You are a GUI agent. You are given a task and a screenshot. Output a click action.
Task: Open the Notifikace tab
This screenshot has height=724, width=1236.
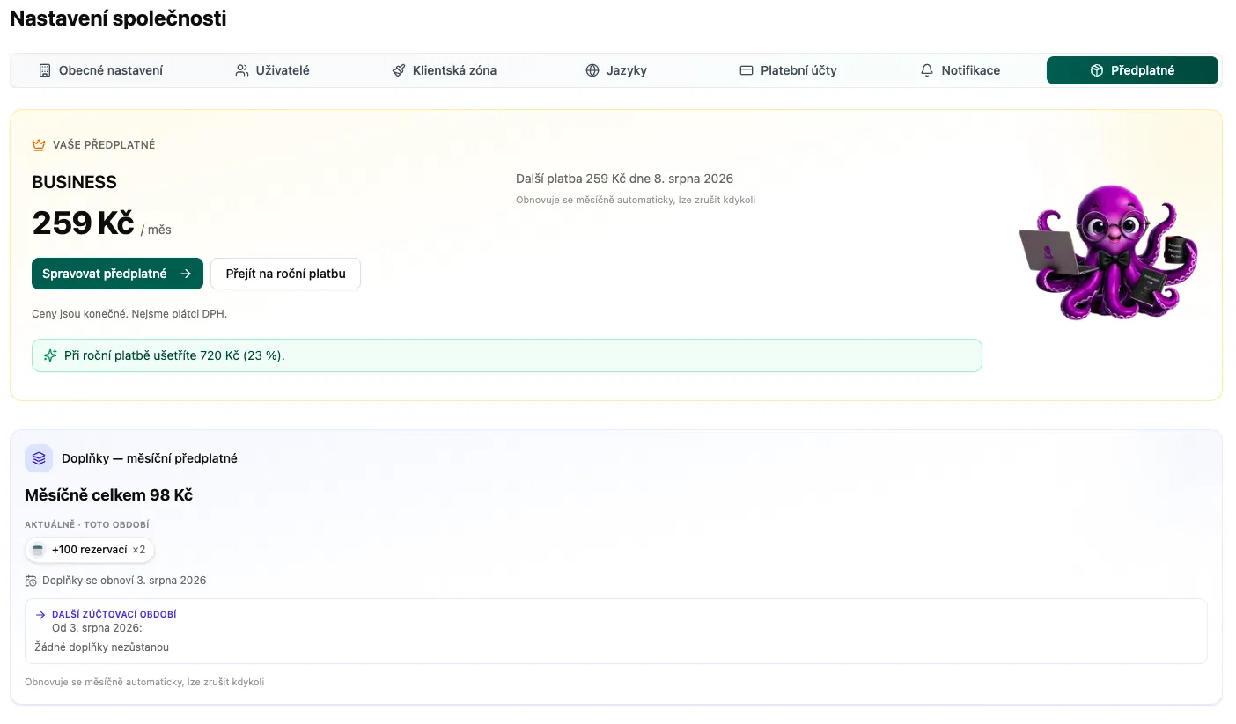pos(960,70)
